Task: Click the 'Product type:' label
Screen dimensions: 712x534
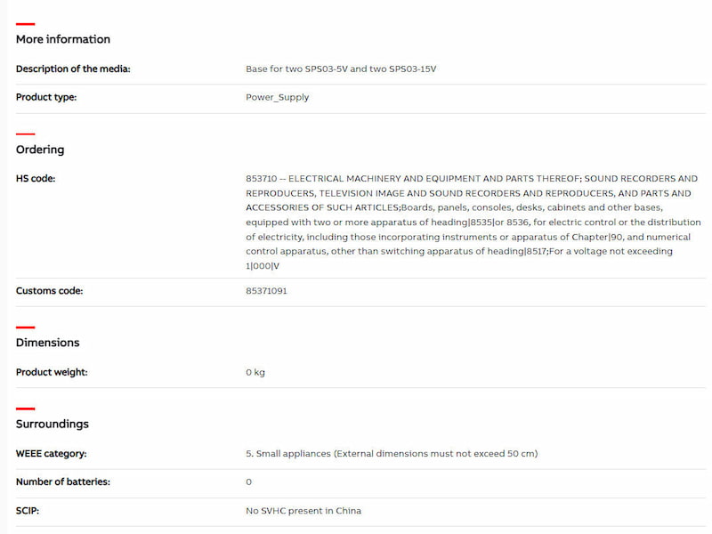Action: pyautogui.click(x=46, y=97)
